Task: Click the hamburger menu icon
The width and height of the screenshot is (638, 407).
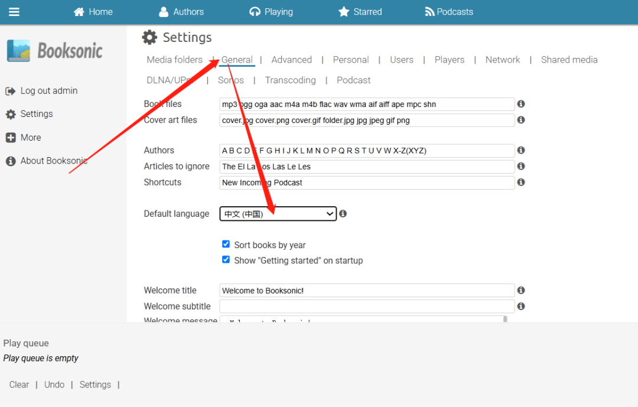Action: point(14,12)
